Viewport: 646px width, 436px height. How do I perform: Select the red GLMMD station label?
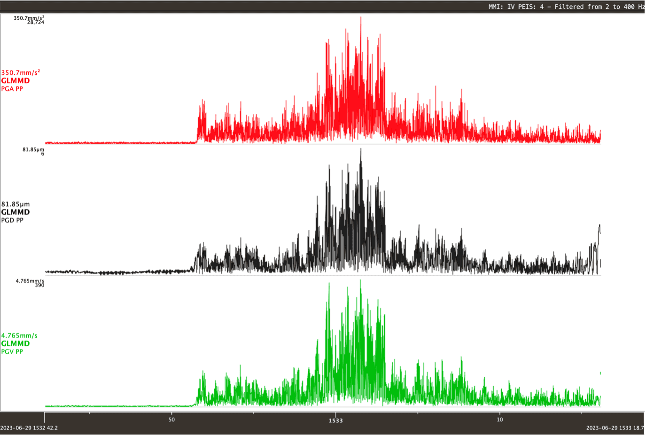click(x=16, y=81)
